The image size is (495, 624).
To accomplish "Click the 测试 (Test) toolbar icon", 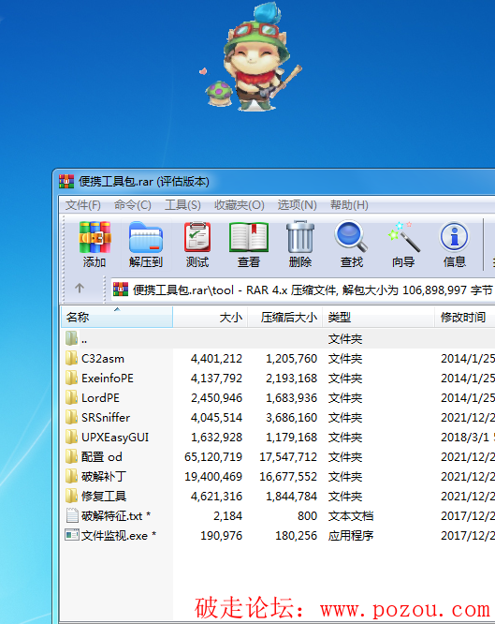I will [197, 244].
